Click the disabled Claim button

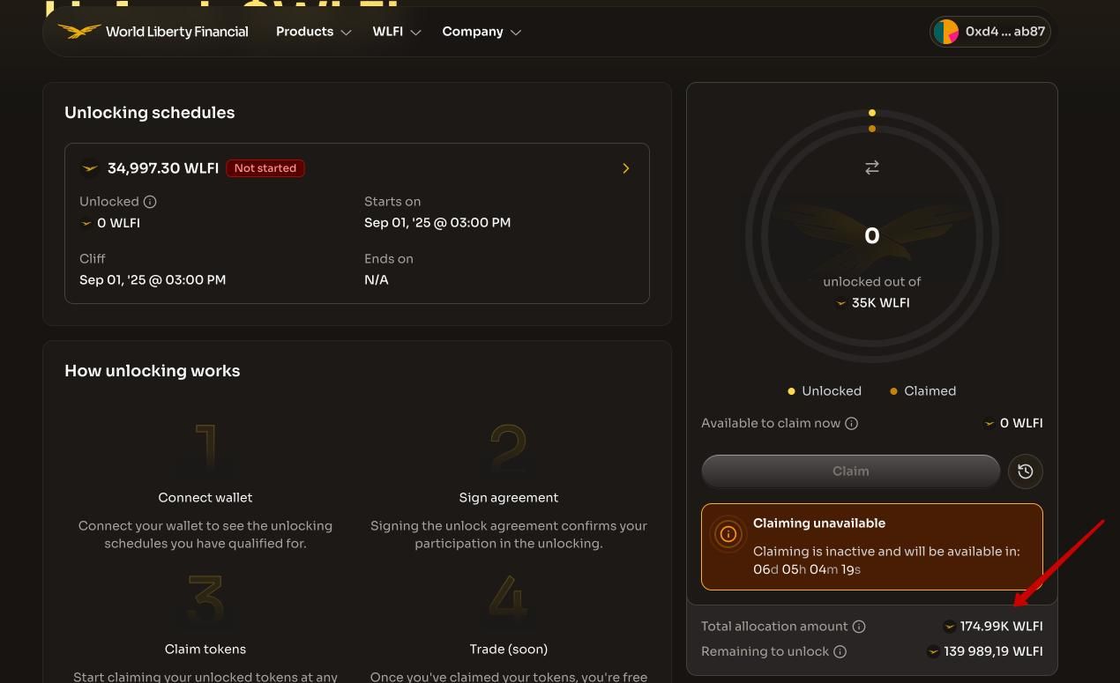coord(851,471)
